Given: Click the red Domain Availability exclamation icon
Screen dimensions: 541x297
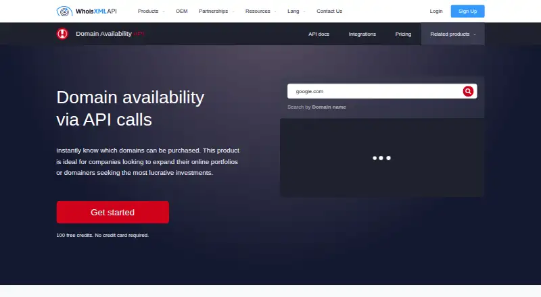Looking at the screenshot, I should [62, 34].
